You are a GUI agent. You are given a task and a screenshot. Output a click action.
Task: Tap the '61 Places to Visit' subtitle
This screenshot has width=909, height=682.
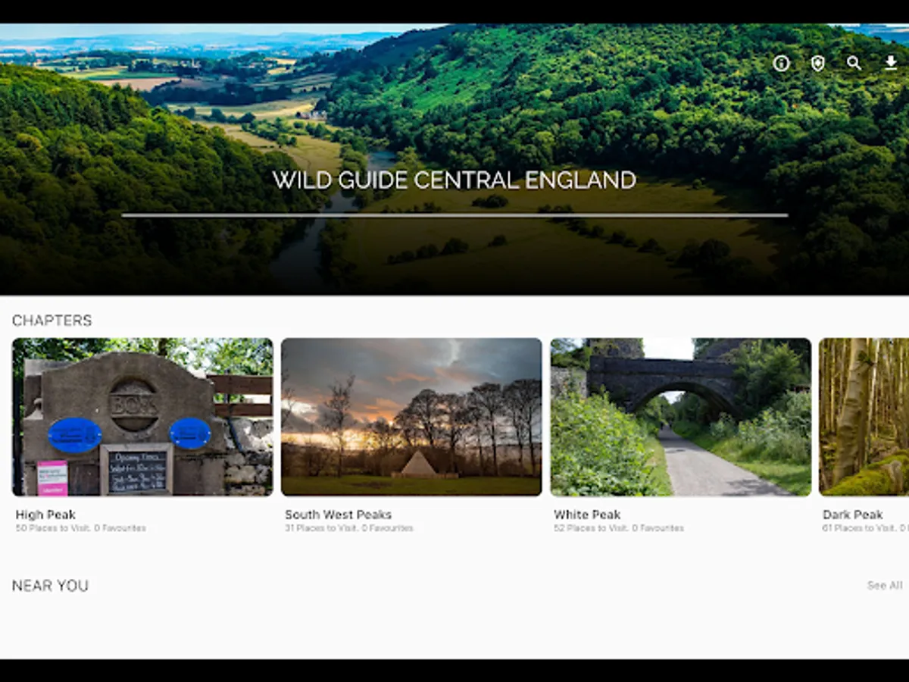866,528
